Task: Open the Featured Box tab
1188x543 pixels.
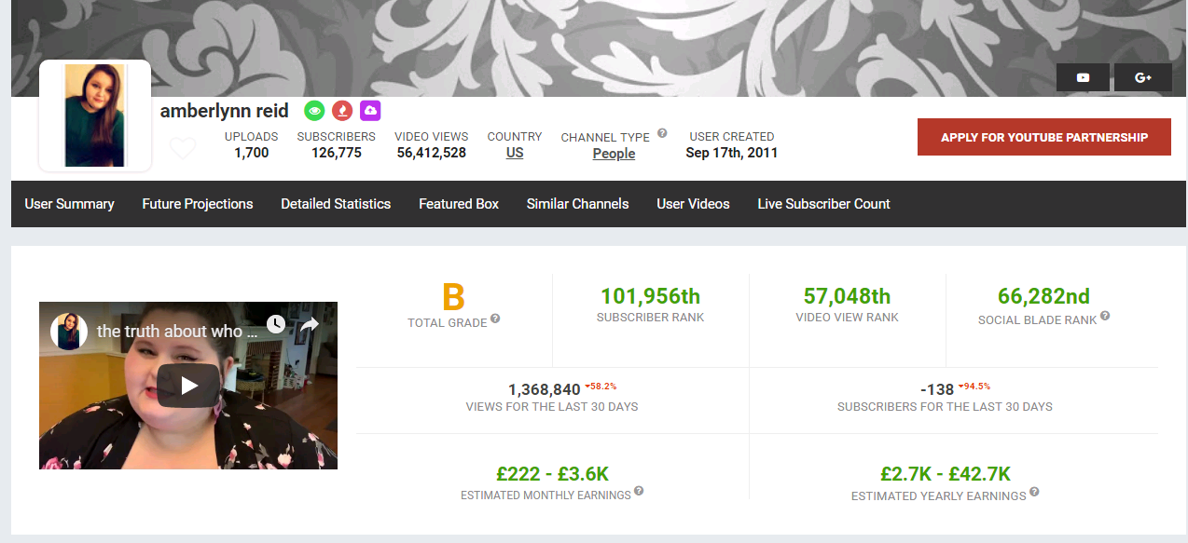Action: [x=459, y=203]
